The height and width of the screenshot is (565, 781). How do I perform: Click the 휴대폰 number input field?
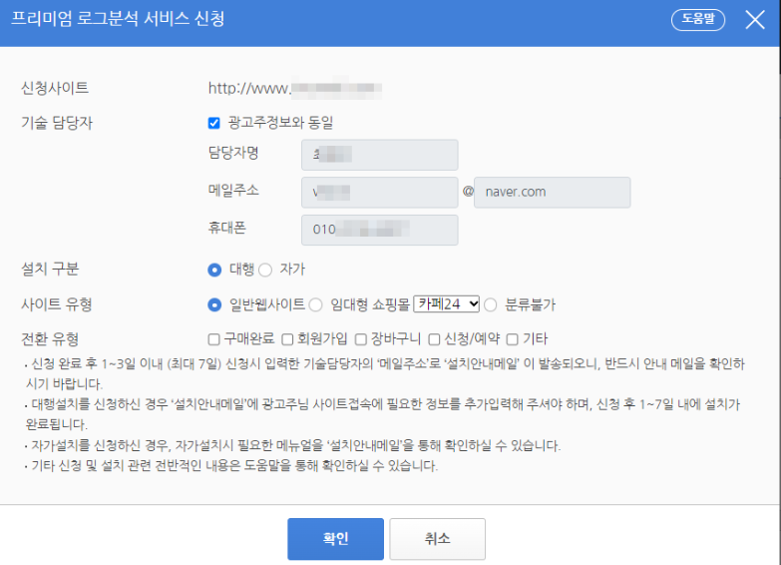379,230
